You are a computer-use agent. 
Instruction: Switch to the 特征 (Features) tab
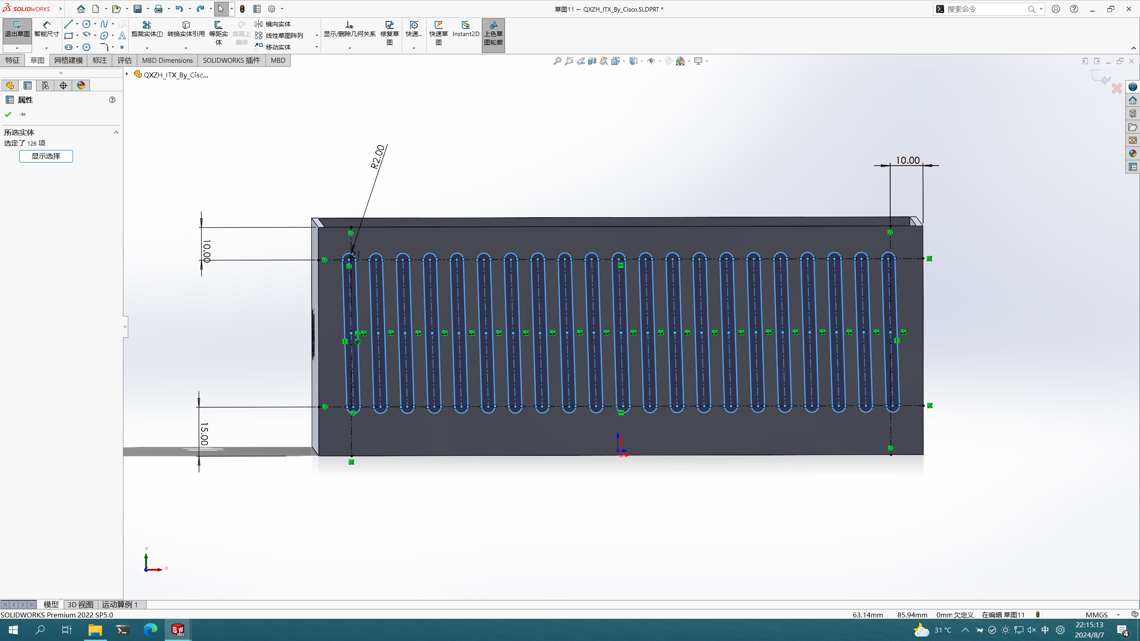coord(12,60)
